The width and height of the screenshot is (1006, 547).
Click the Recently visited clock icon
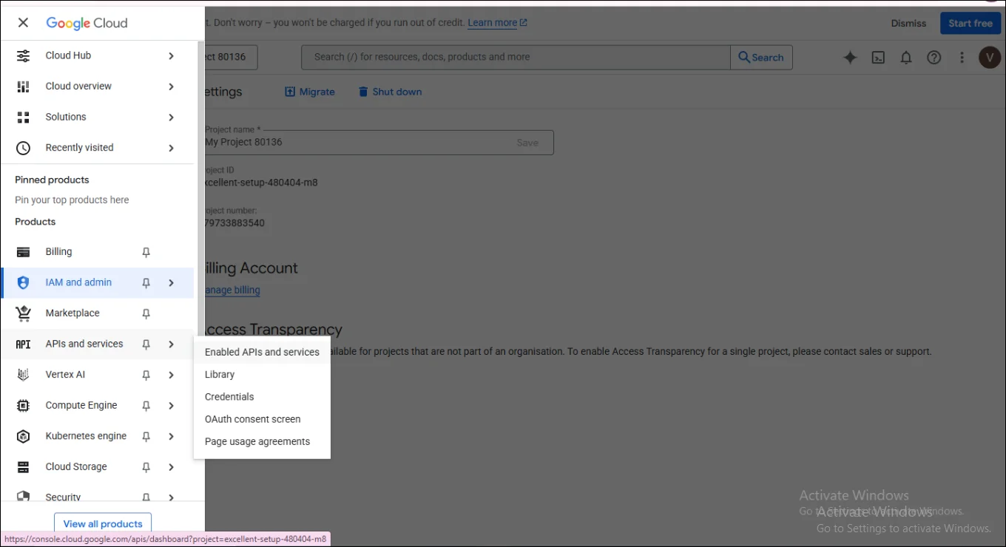pos(23,148)
